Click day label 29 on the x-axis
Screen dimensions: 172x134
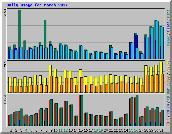[x=151, y=130]
